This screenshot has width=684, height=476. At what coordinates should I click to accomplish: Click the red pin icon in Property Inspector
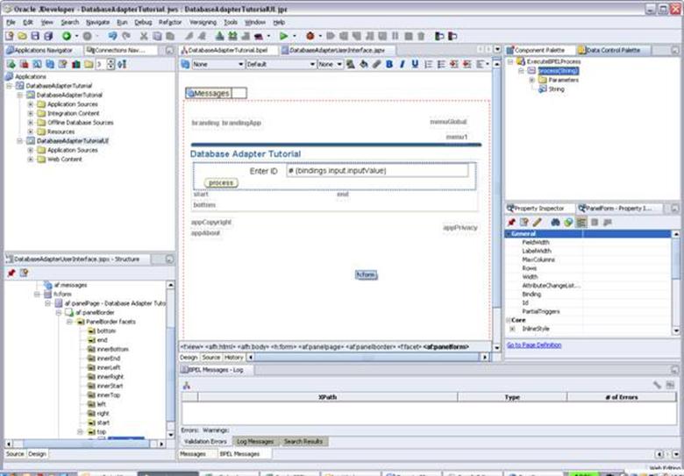(x=511, y=223)
